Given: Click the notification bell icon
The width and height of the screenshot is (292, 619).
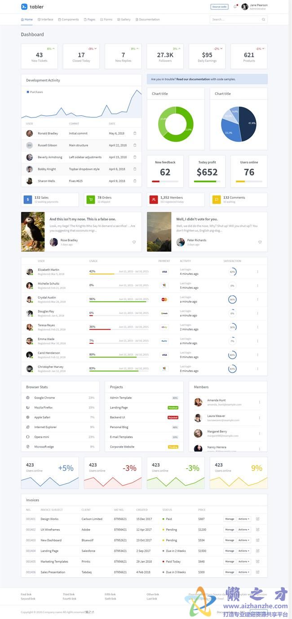Looking at the screenshot, I should tap(235, 7).
